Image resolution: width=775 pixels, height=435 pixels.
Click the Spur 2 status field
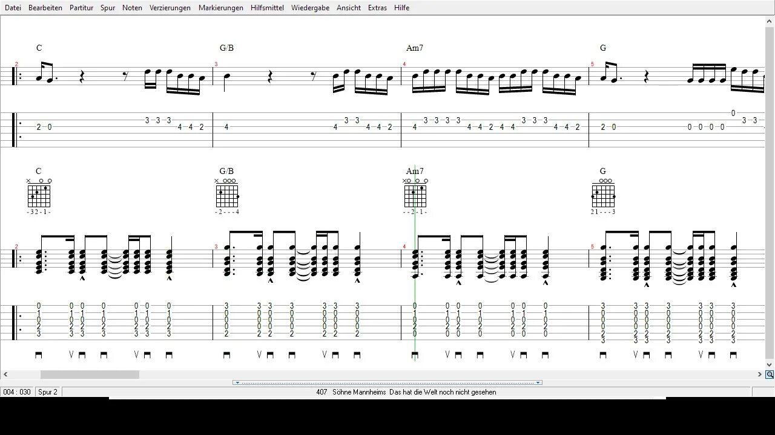click(x=48, y=392)
